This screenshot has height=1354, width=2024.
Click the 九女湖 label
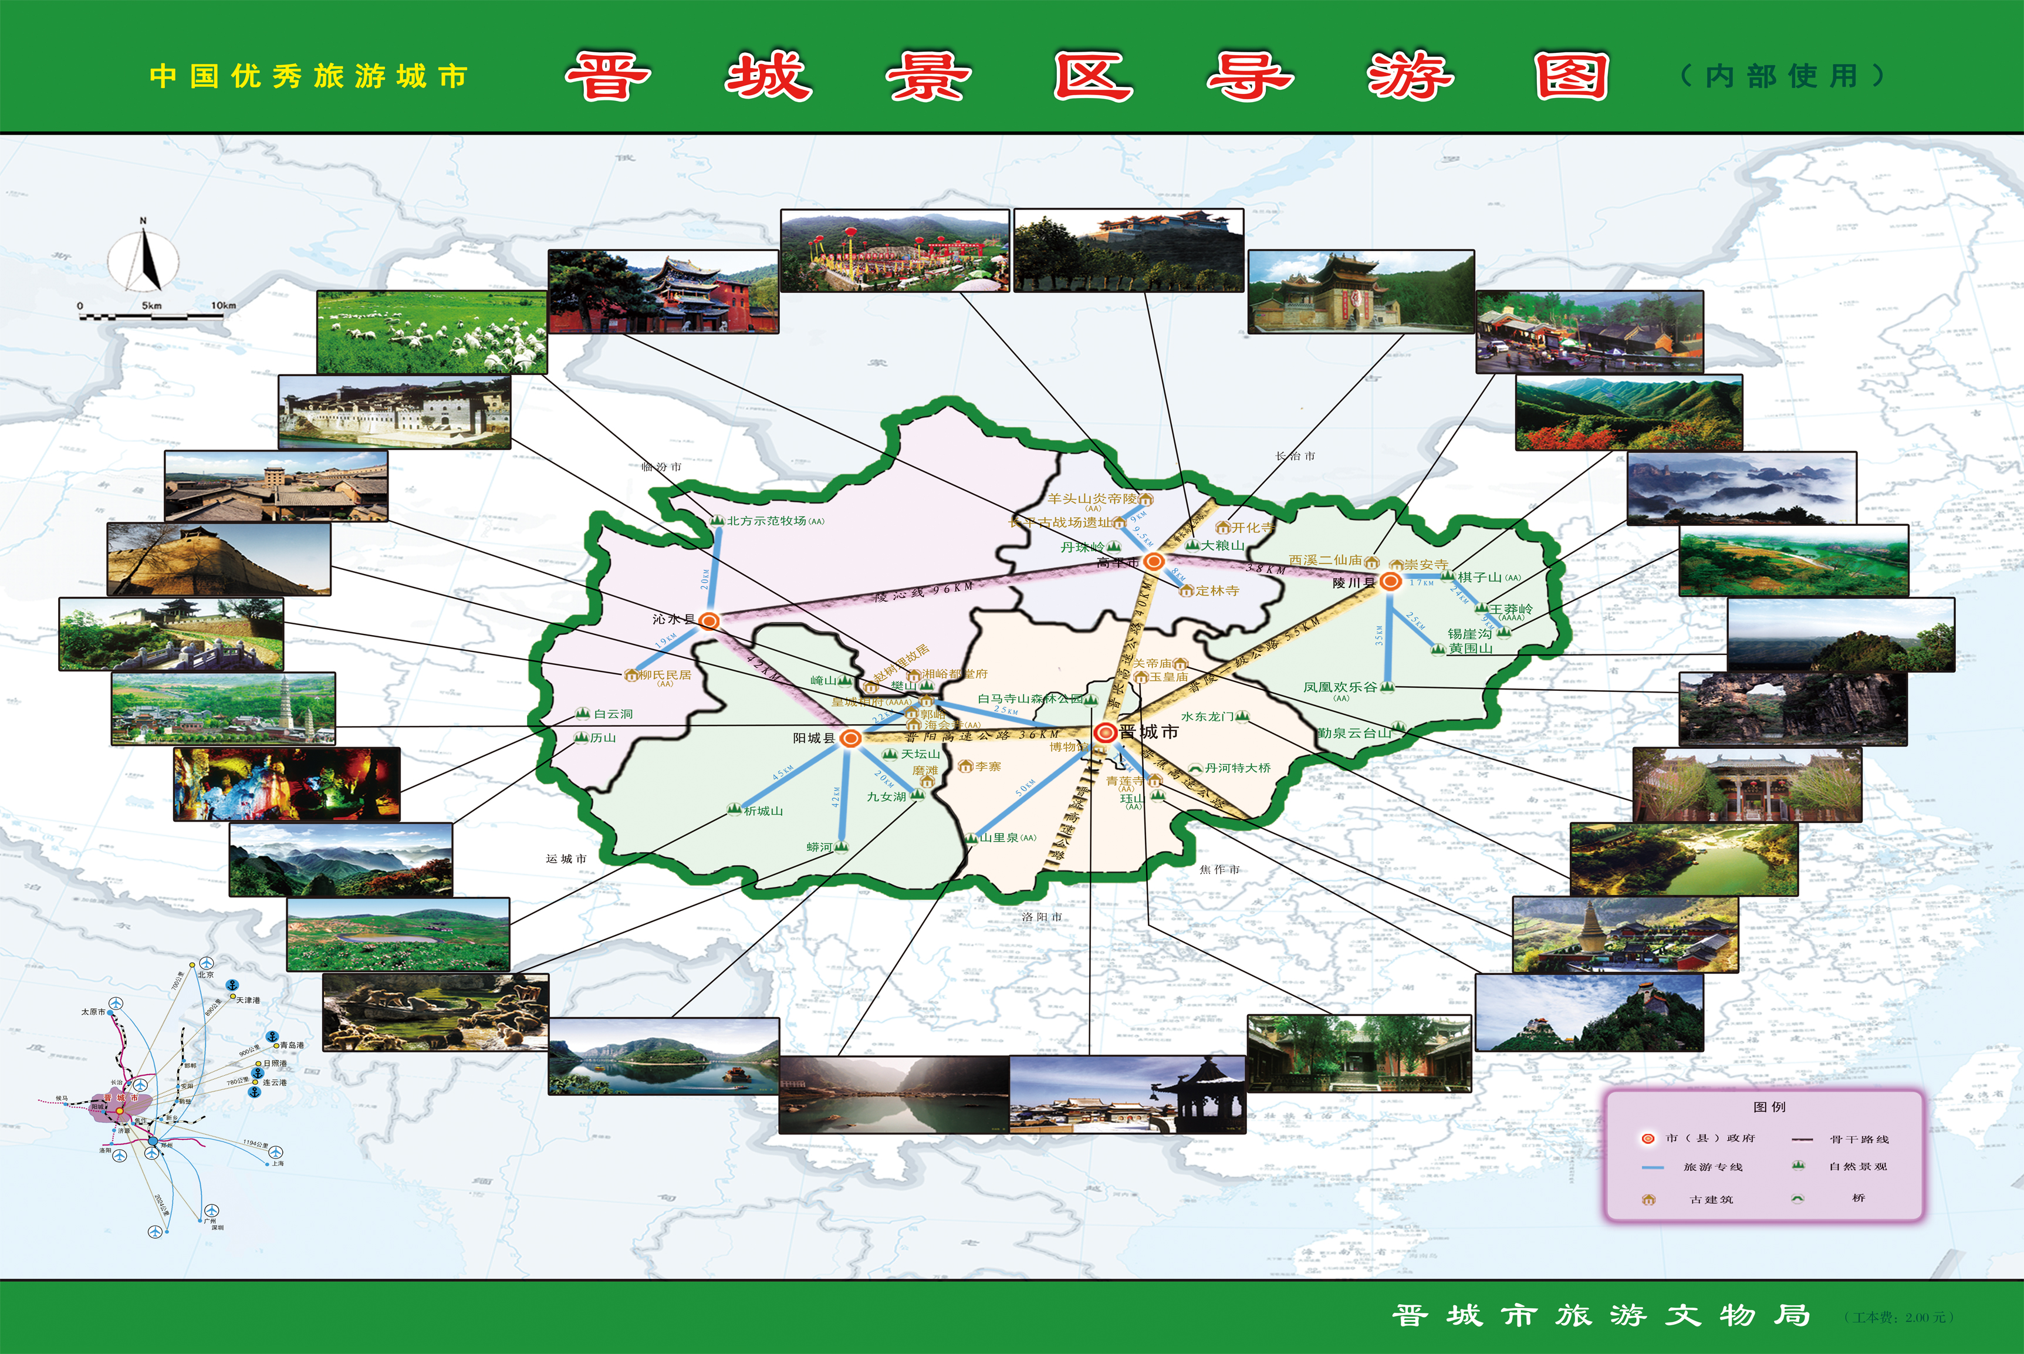pos(887,796)
